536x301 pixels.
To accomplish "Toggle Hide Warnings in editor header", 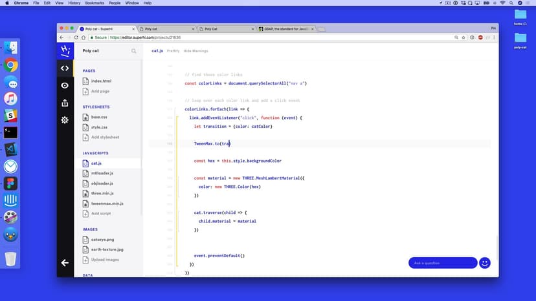I will pyautogui.click(x=195, y=50).
